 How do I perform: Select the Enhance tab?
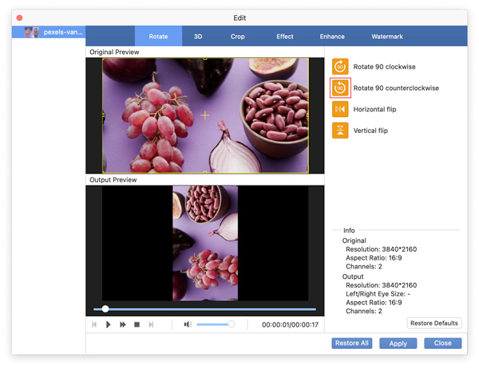click(332, 37)
